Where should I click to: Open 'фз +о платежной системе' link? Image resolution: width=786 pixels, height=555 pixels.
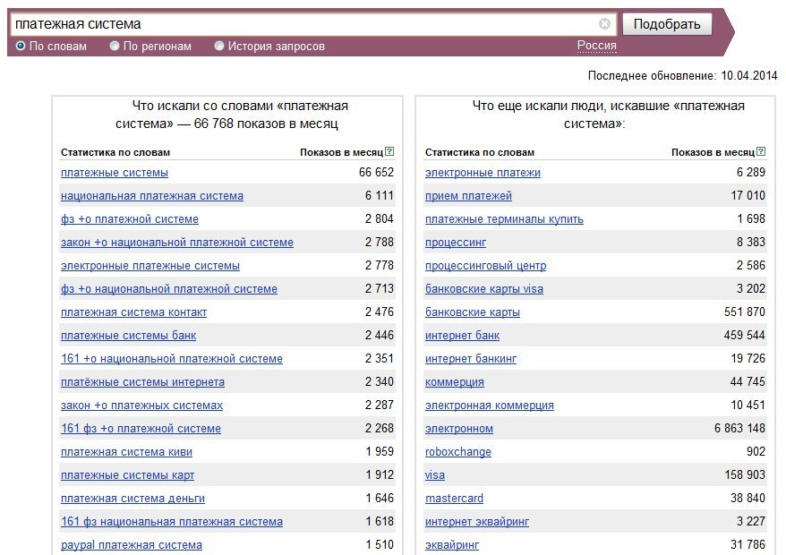coord(129,219)
